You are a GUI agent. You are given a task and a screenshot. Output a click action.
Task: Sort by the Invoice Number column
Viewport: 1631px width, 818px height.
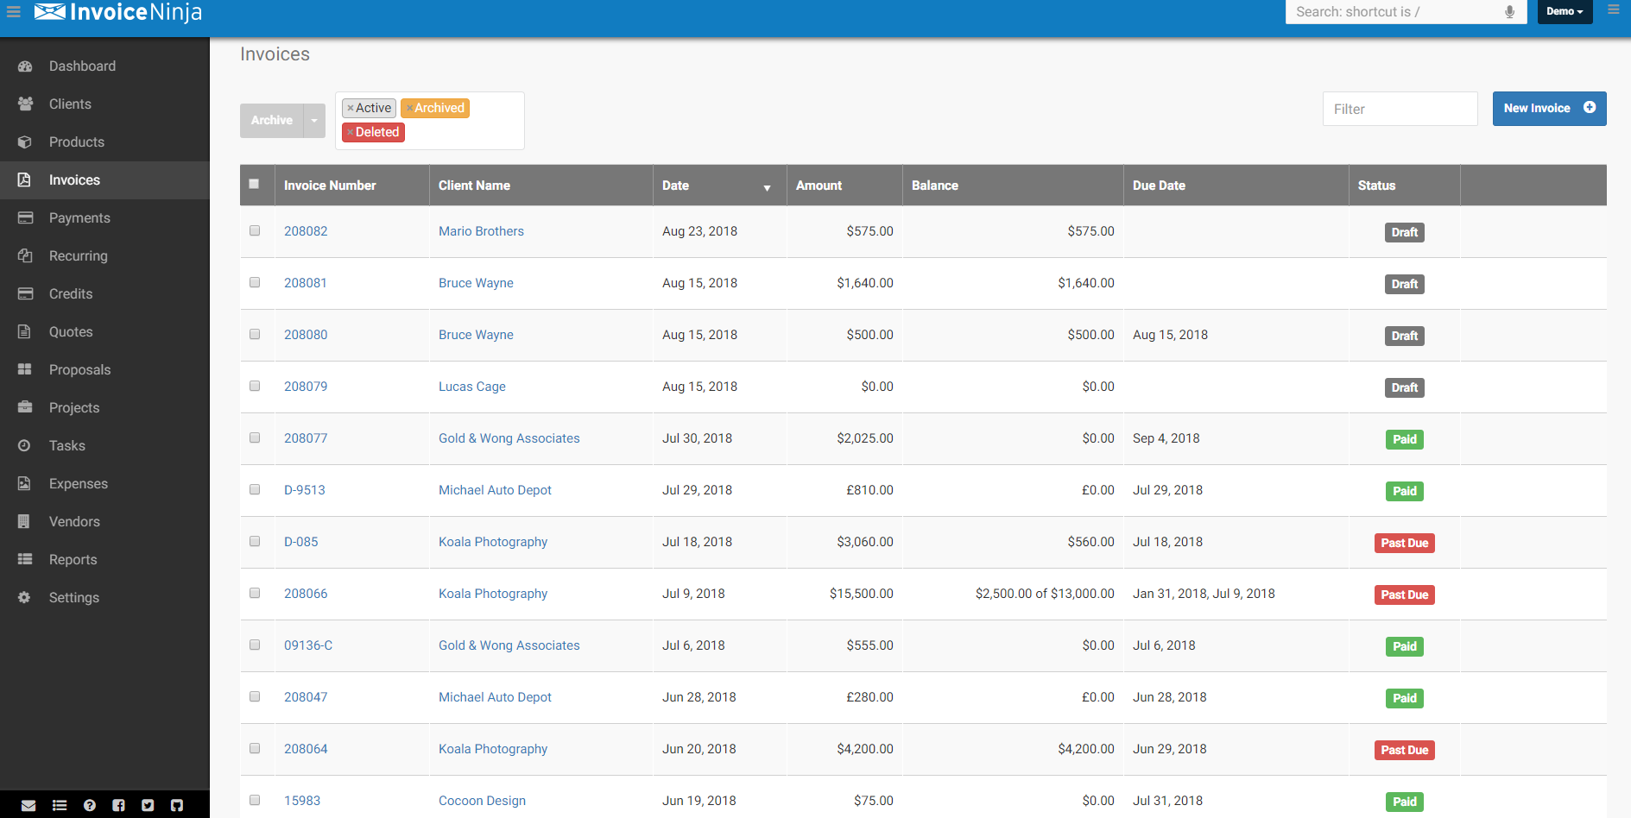(x=351, y=186)
